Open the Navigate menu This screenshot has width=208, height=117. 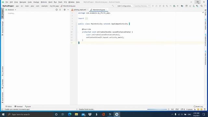[x=23, y=2]
